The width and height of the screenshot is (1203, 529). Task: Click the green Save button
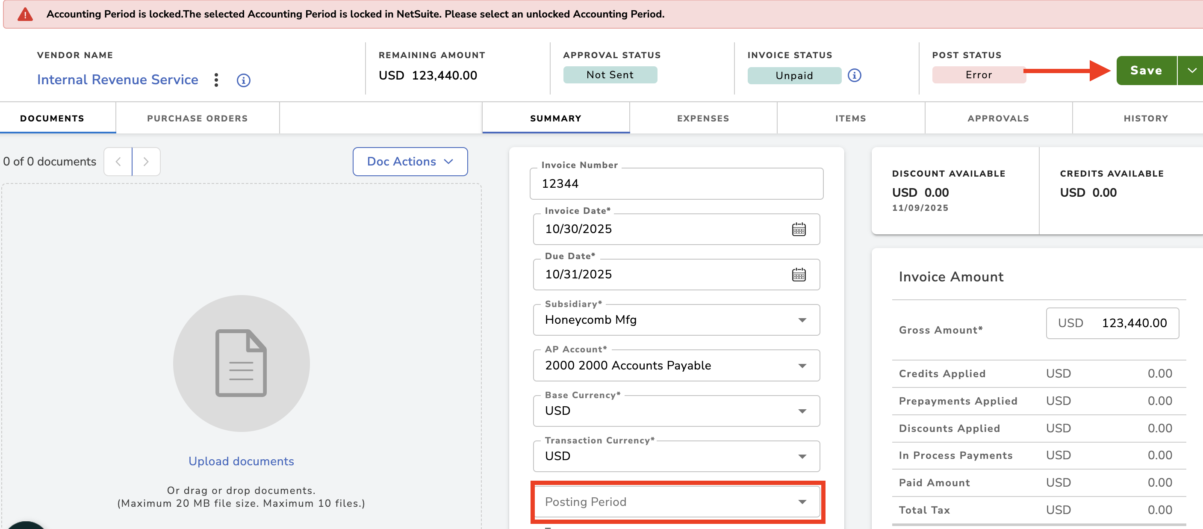[1146, 71]
